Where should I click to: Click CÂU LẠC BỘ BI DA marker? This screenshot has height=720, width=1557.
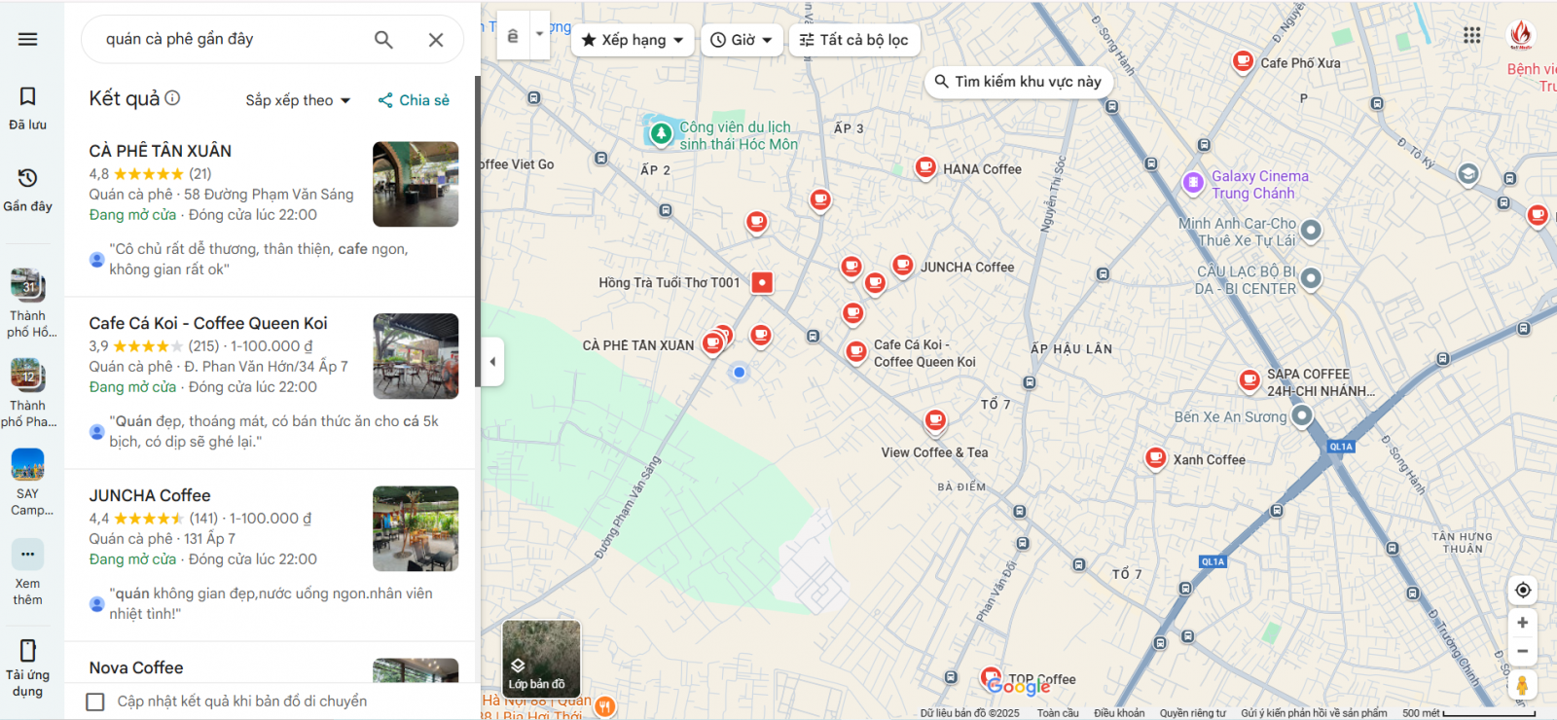(x=1311, y=278)
